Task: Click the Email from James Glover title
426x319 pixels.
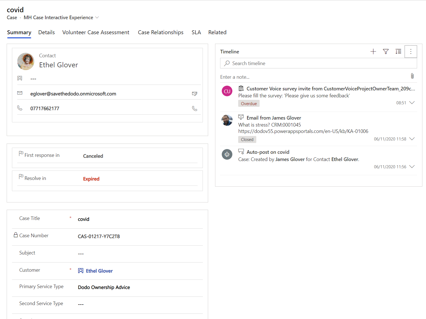Action: pyautogui.click(x=274, y=118)
